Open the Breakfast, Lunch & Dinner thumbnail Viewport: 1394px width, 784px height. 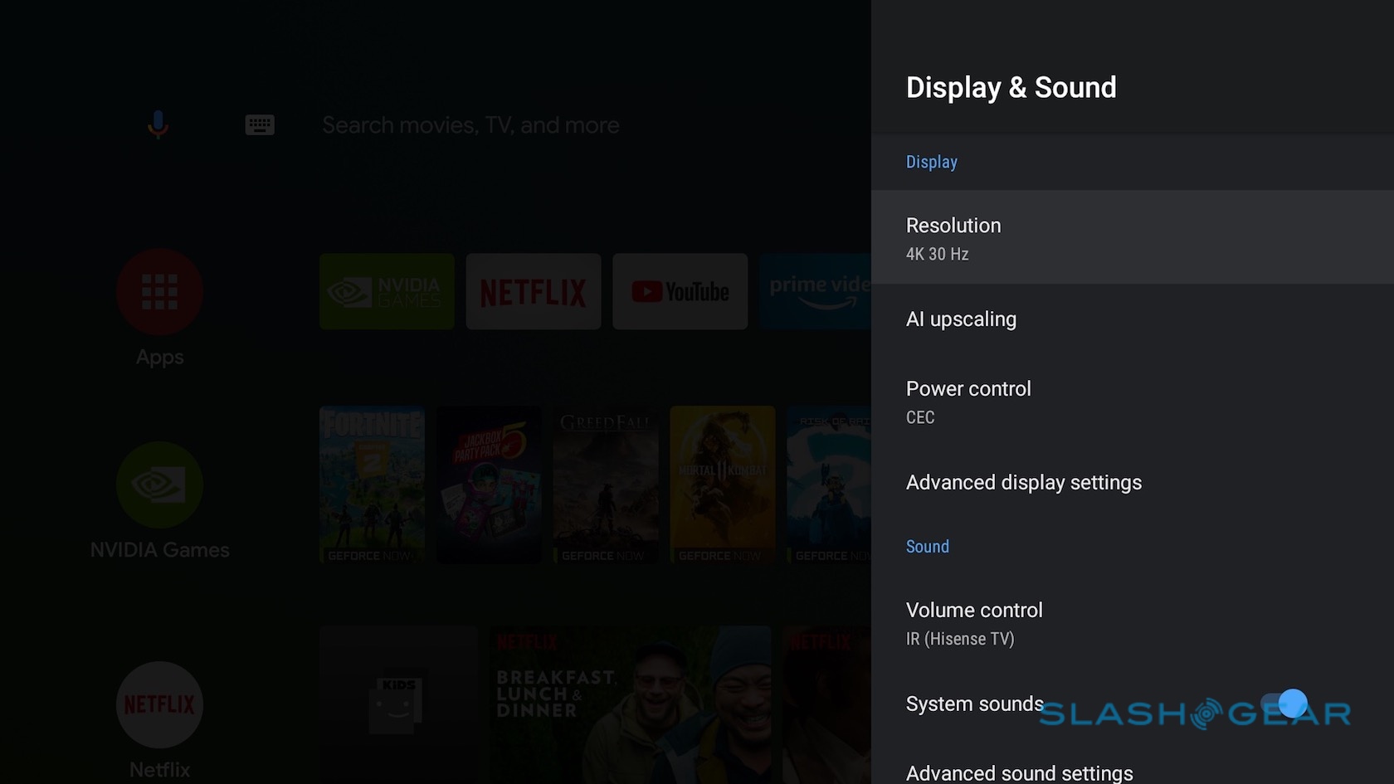(x=629, y=704)
